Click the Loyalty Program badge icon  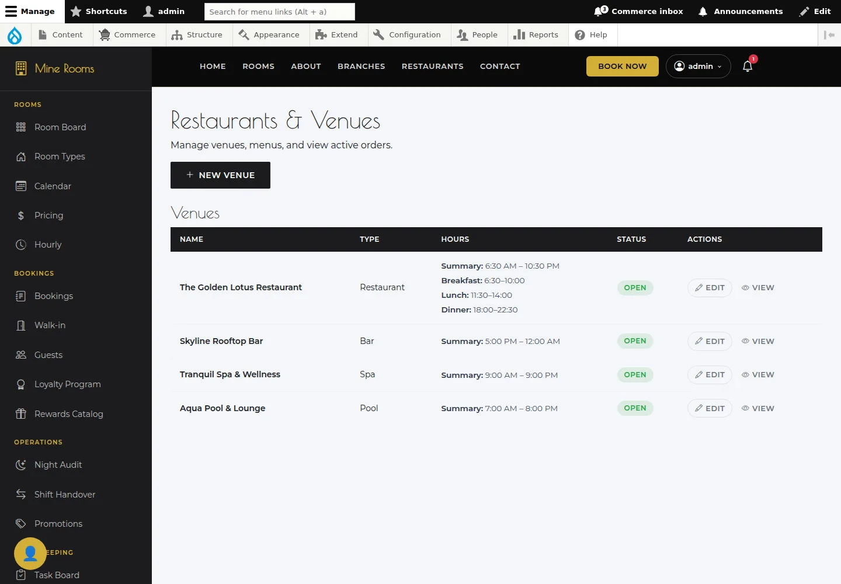(x=21, y=384)
